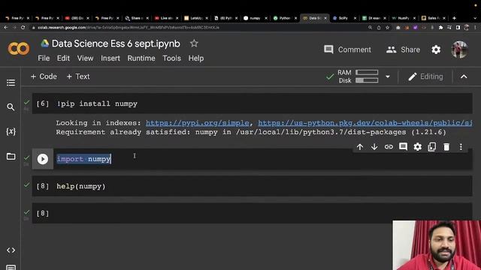Select the help(numpy) cell
481x270 pixels.
click(x=252, y=186)
